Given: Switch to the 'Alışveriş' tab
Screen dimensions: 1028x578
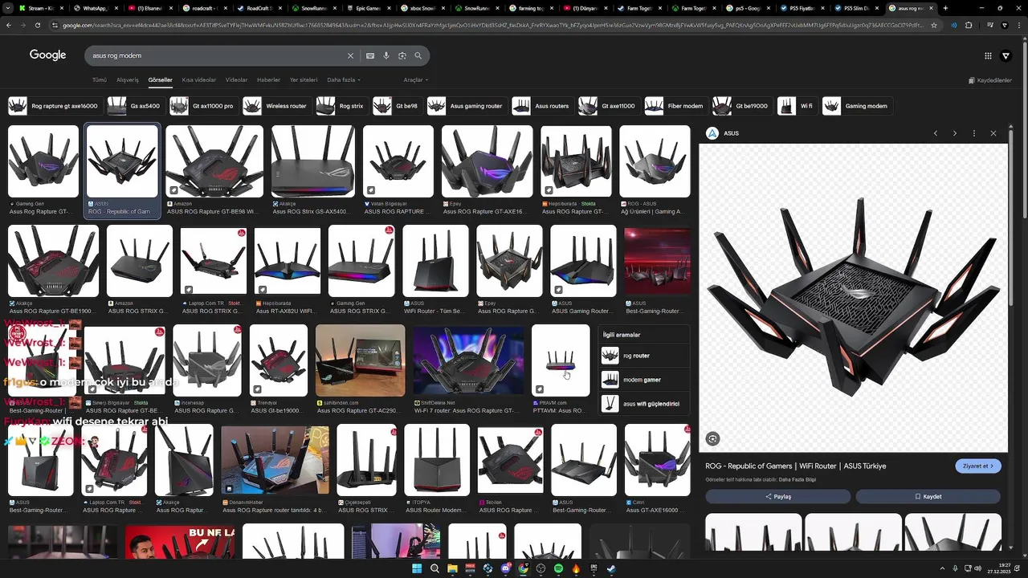Looking at the screenshot, I should 128,79.
